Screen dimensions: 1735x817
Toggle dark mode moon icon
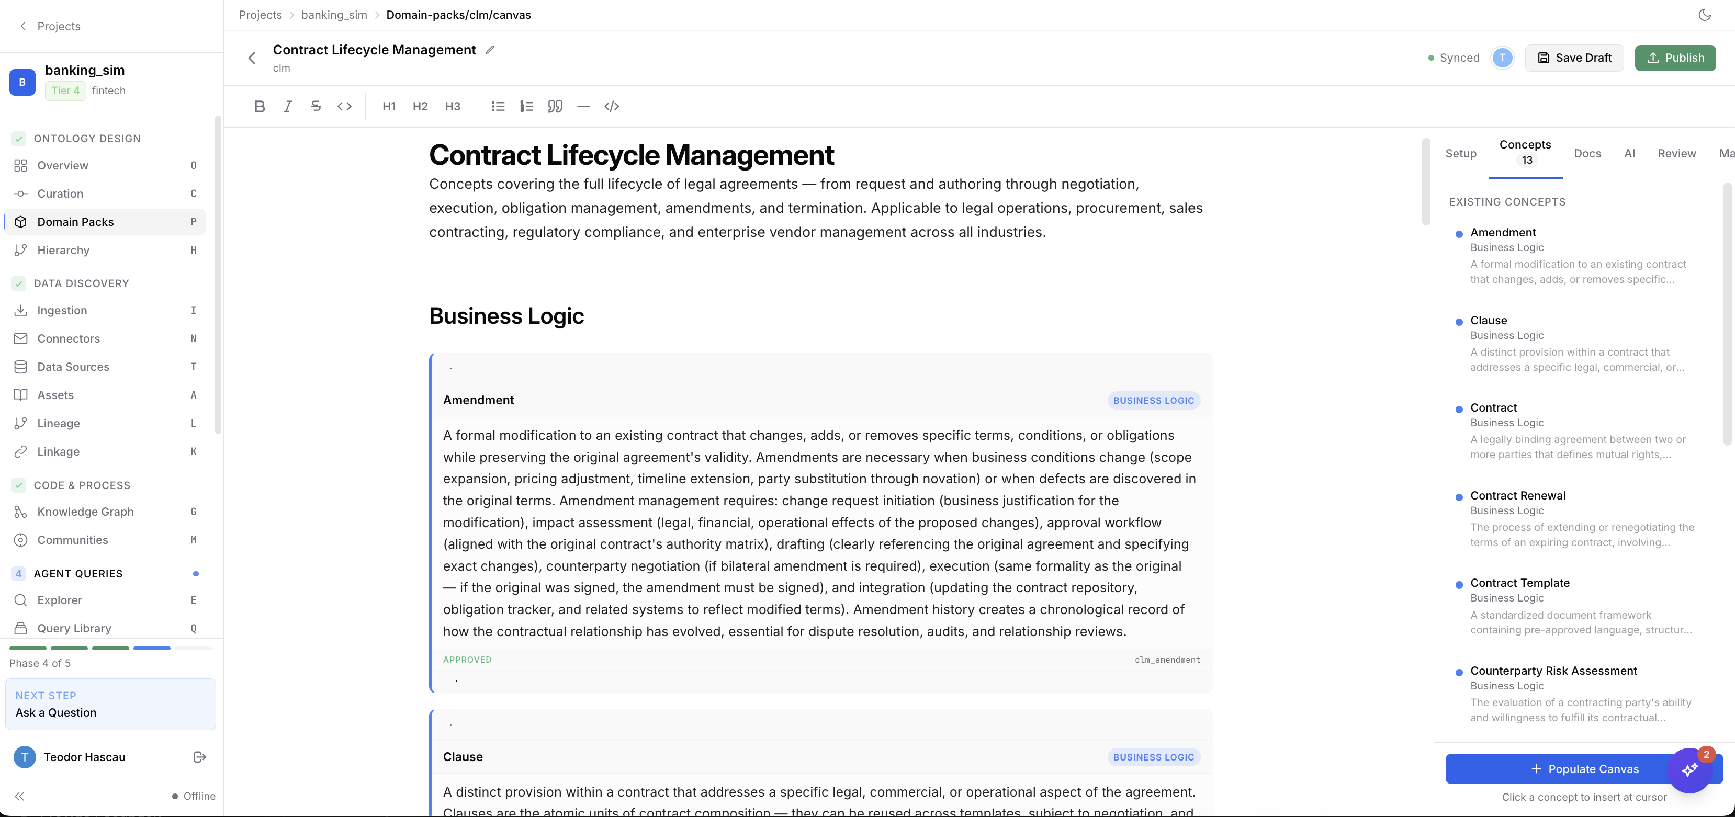[x=1704, y=15]
